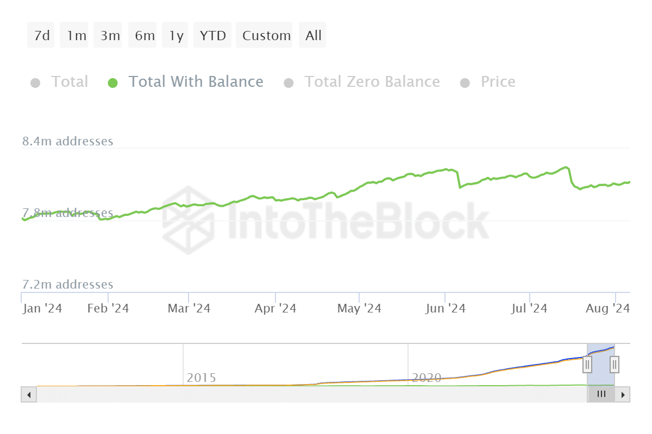
Task: Toggle the Total series legend
Action: [69, 82]
